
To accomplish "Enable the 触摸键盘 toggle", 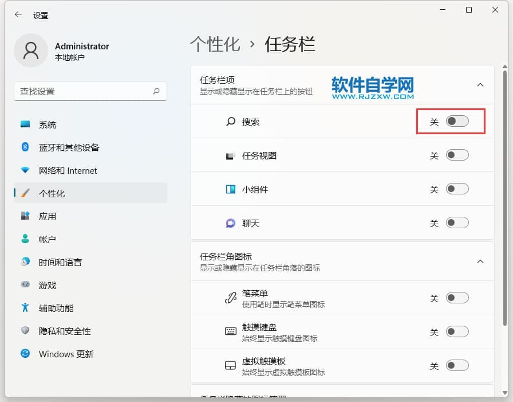I will [457, 332].
